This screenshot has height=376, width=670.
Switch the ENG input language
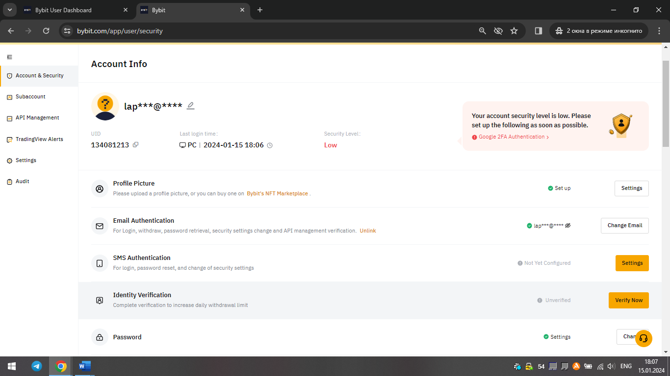pos(626,366)
